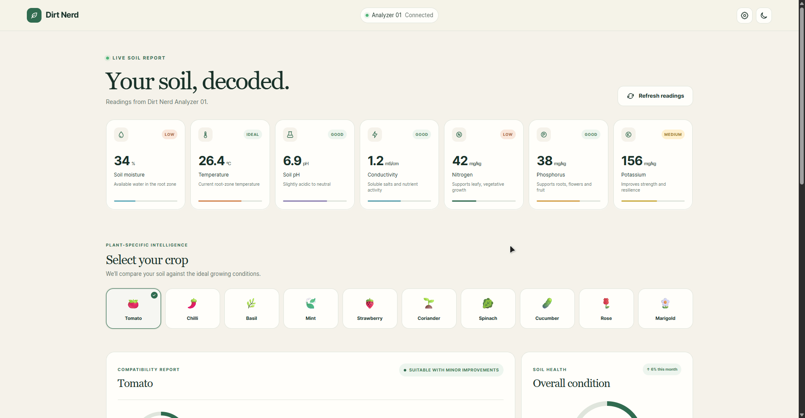Click the GOOD badge on Conductivity card

point(422,135)
